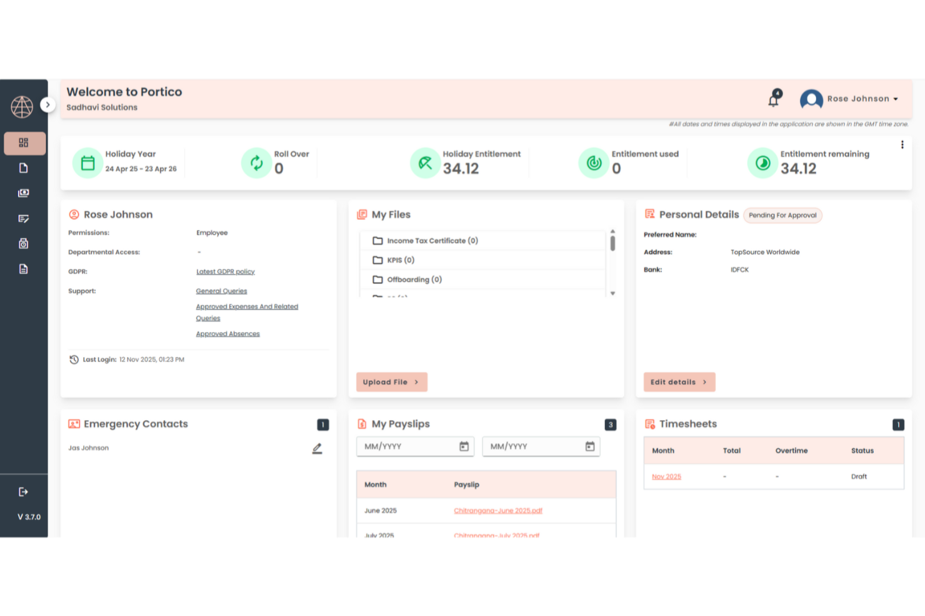Click the Roll Over refresh icon
The image size is (925, 616).
tap(256, 162)
